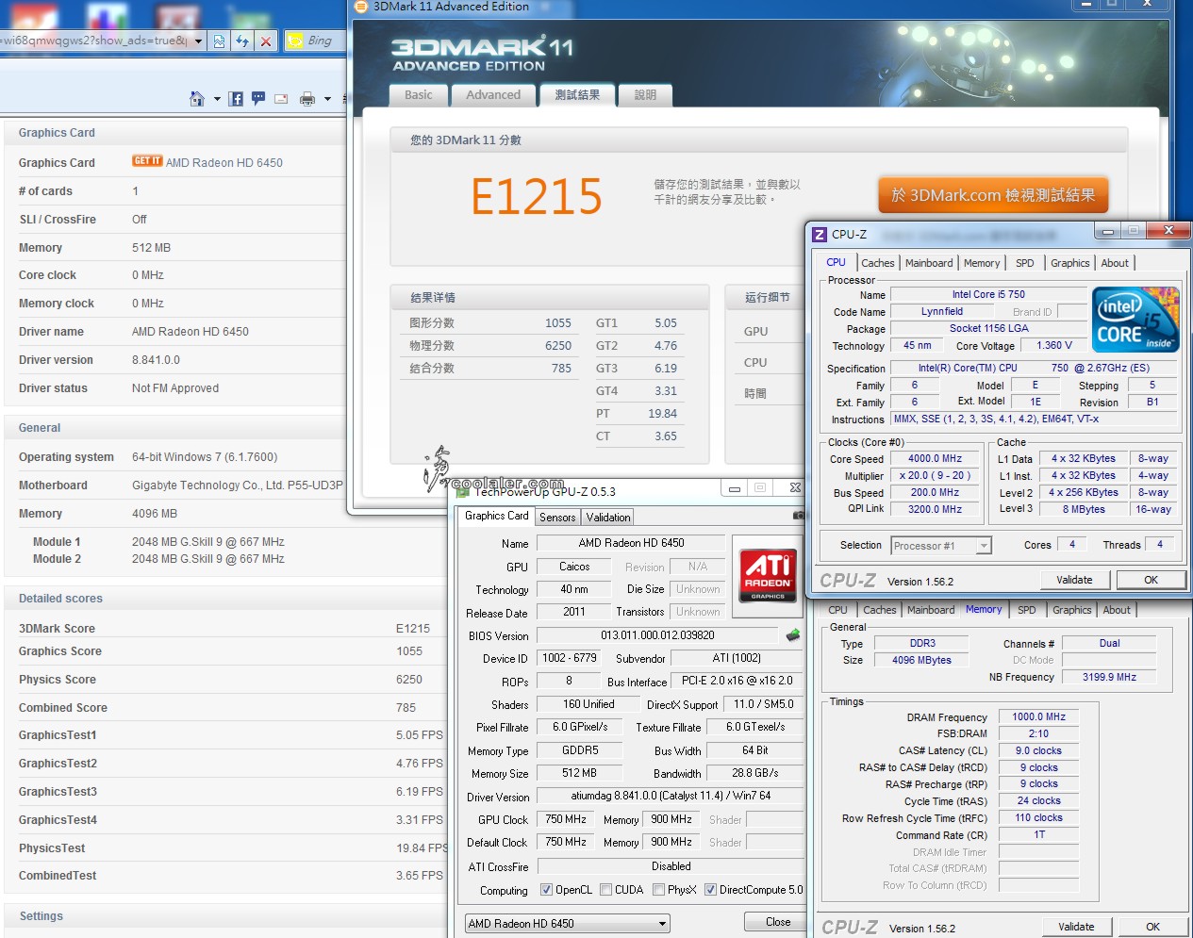Screen dimensions: 1193x938
Task: Open the SPD tab in lower CPU-Z window
Action: point(1027,610)
